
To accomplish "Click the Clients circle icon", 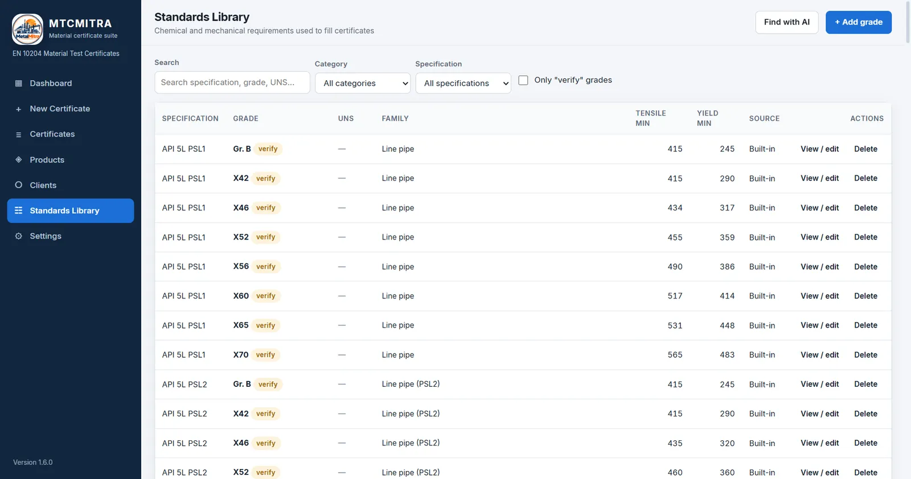I will click(18, 185).
